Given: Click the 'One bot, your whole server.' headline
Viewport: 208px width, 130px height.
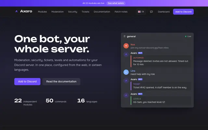Looking at the screenshot, I should pyautogui.click(x=52, y=44).
